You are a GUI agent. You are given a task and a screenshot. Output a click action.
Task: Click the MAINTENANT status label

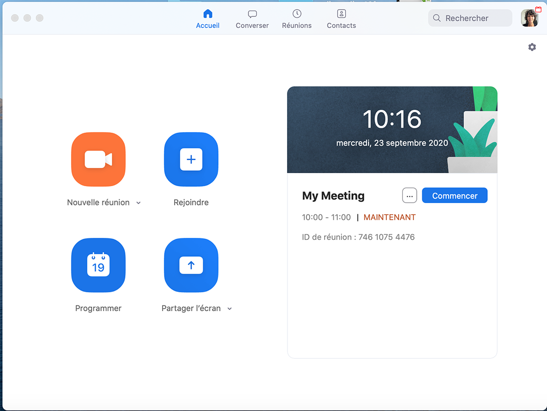click(389, 218)
